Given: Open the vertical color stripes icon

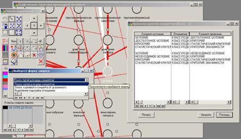Looking at the screenshot, I should coord(5,48).
